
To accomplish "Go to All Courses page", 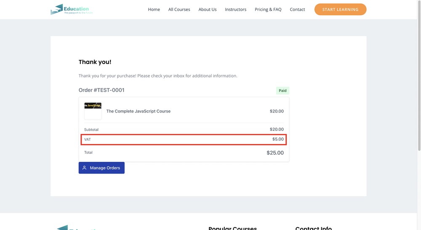I will 179,9.
